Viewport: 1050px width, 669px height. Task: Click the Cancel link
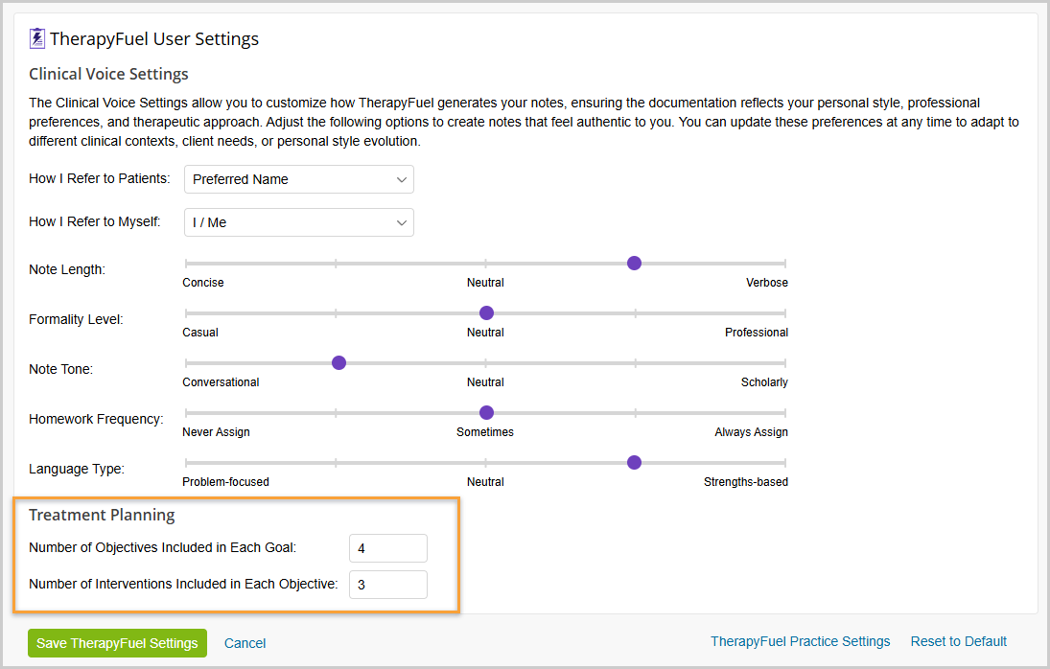(245, 643)
